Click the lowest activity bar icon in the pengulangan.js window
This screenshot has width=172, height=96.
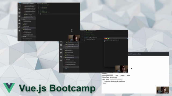pos(61,61)
